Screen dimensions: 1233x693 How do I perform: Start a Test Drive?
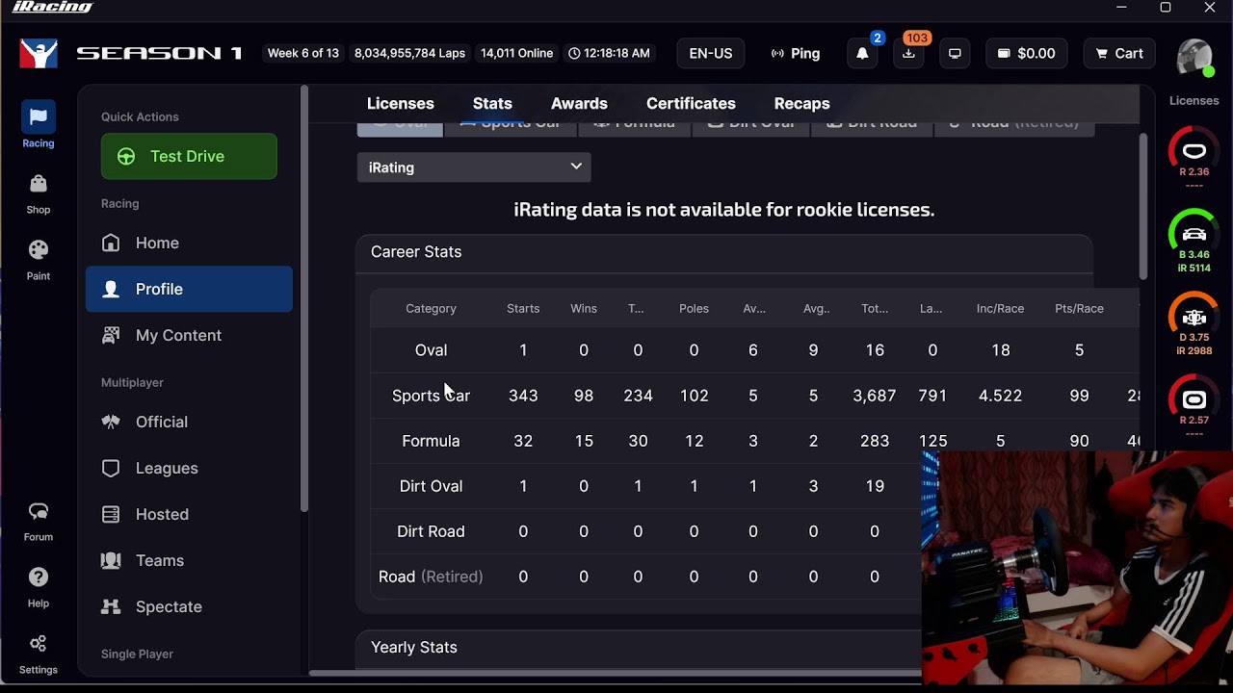pos(189,156)
